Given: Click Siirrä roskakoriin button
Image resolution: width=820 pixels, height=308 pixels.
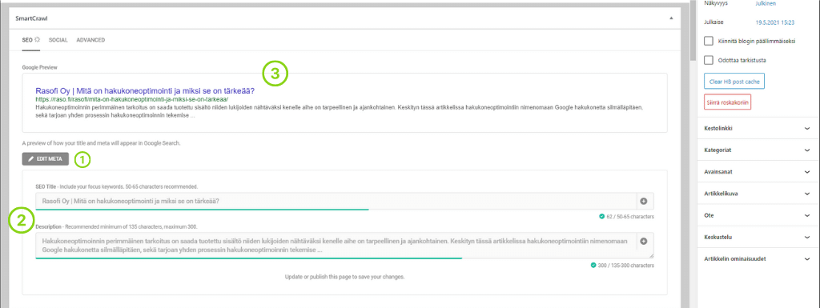Looking at the screenshot, I should pos(728,103).
